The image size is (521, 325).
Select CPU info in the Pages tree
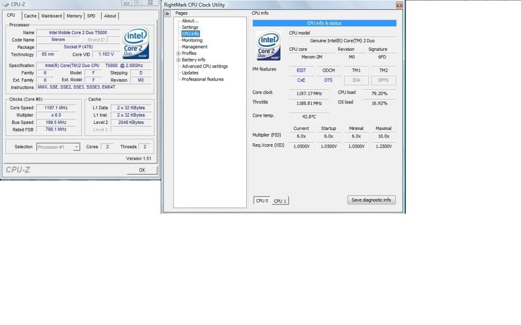click(190, 34)
